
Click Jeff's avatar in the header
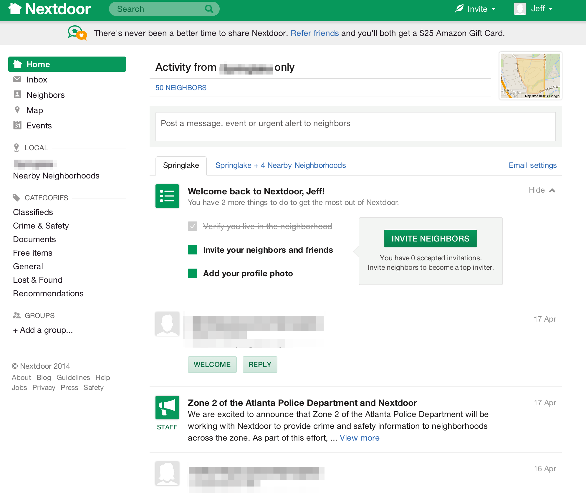coord(520,9)
